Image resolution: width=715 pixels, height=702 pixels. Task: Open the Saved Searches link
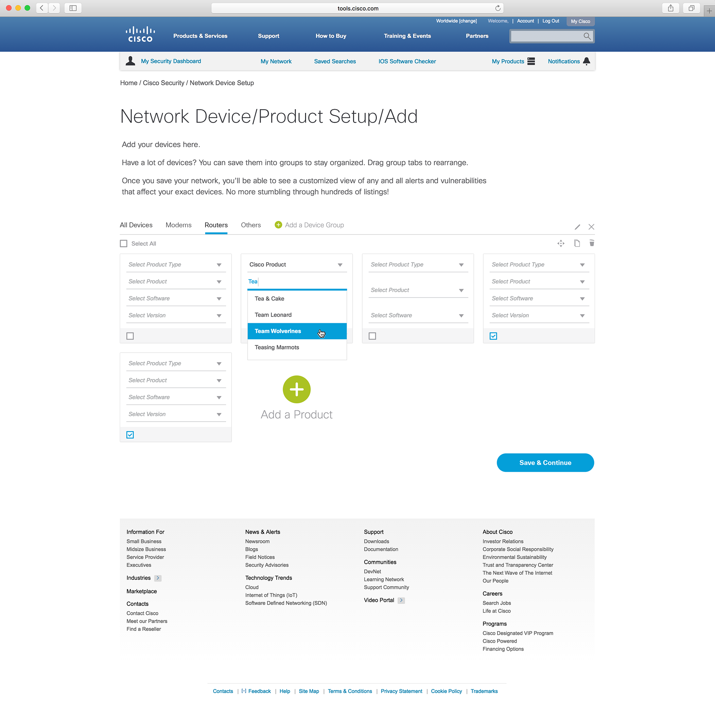coord(335,61)
